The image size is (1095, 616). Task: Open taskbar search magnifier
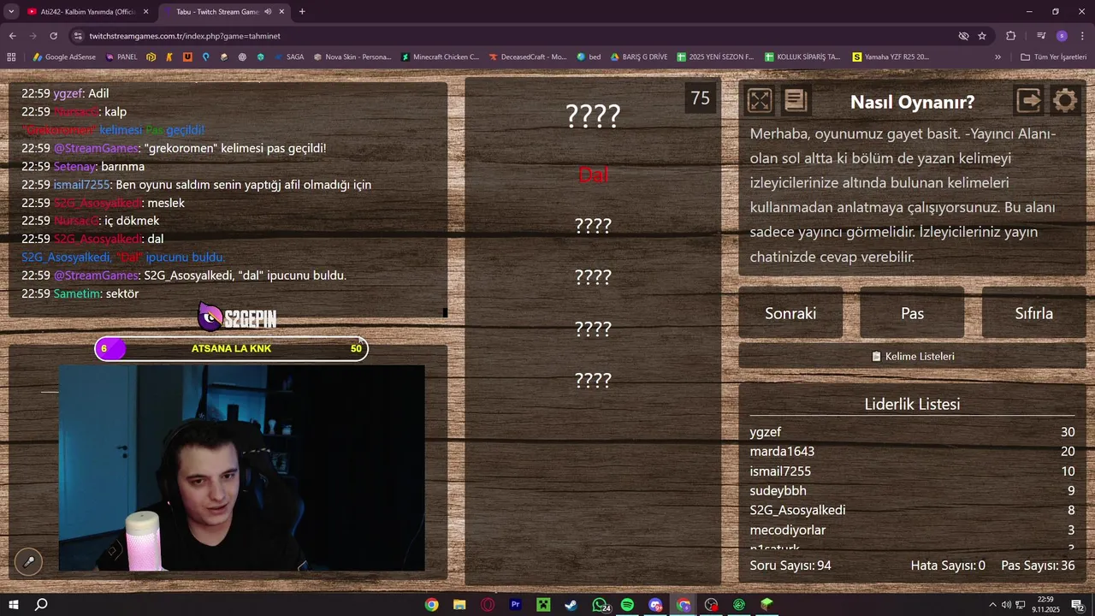[x=40, y=605]
